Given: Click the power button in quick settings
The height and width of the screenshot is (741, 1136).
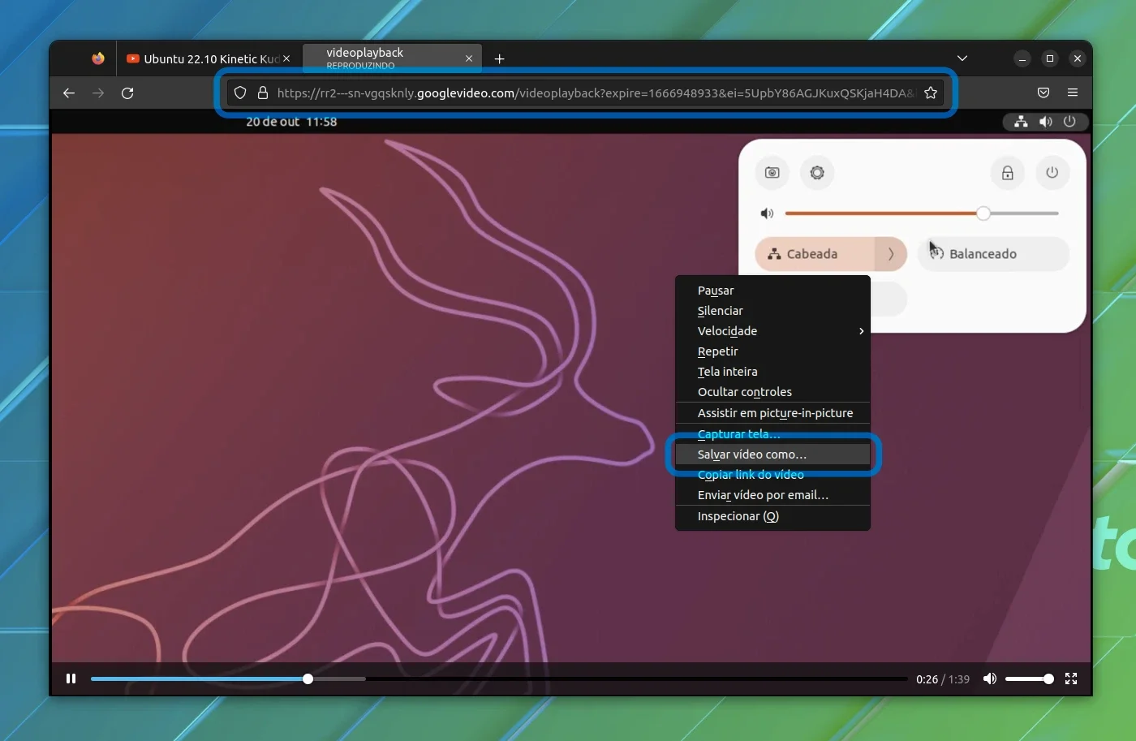Looking at the screenshot, I should coord(1052,173).
